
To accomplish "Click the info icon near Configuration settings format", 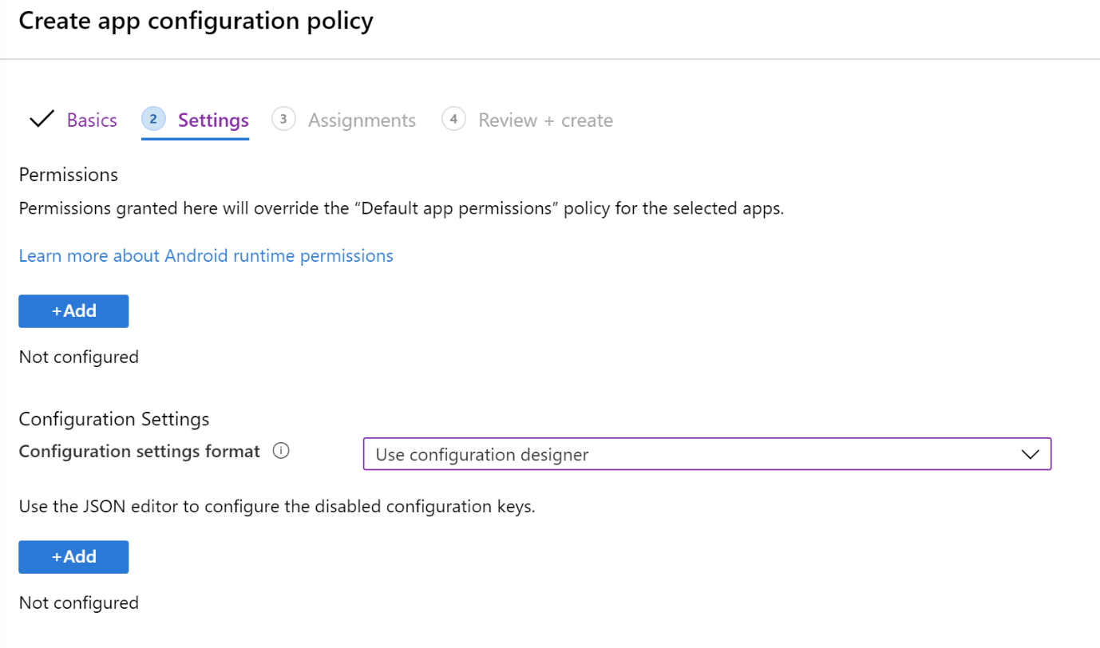I will (280, 451).
